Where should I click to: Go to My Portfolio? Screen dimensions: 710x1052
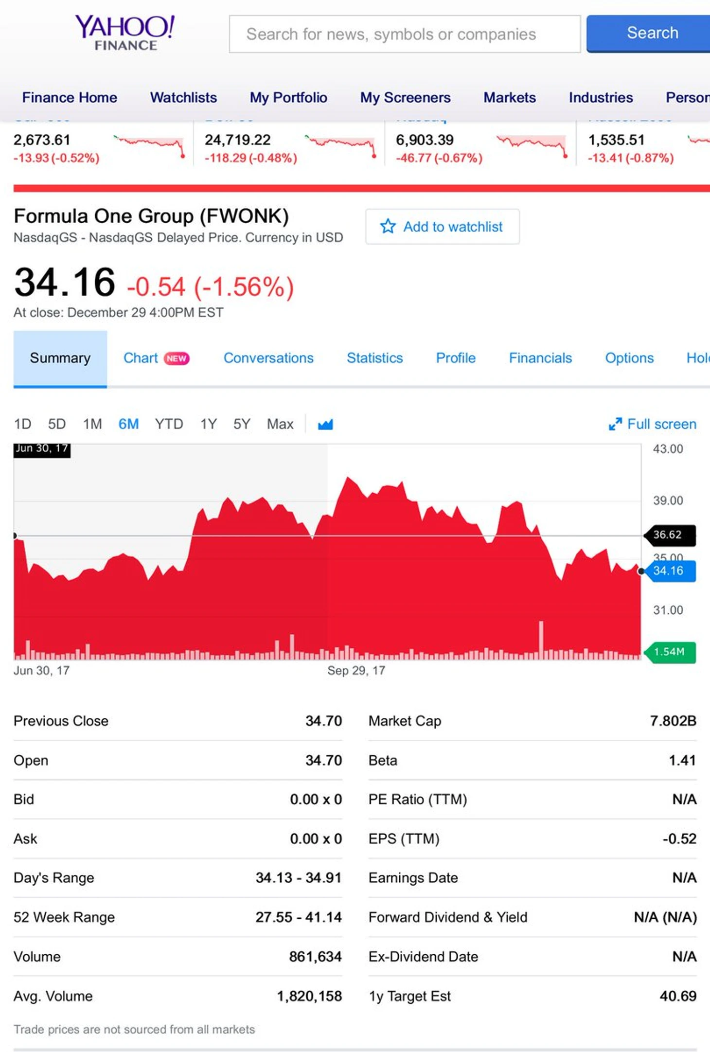click(x=288, y=97)
